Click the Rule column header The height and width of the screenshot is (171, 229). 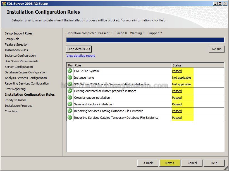(x=122, y=65)
